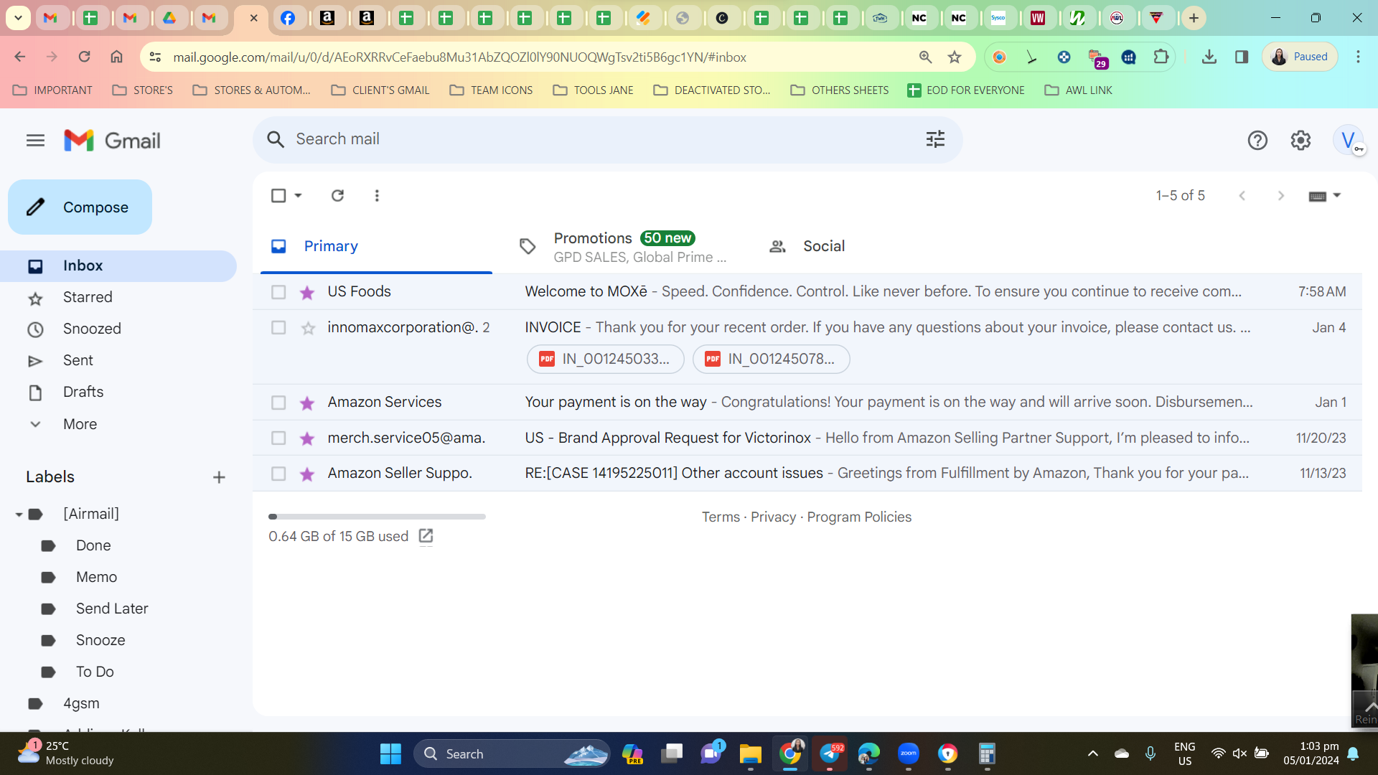The height and width of the screenshot is (775, 1378).
Task: Open Zoom from the taskbar
Action: click(x=908, y=753)
